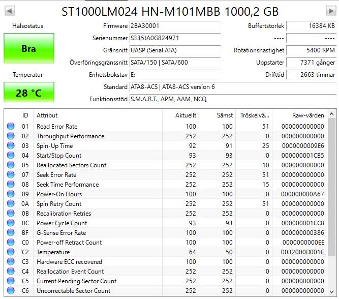Click the next disk right arrow

pos(330,11)
